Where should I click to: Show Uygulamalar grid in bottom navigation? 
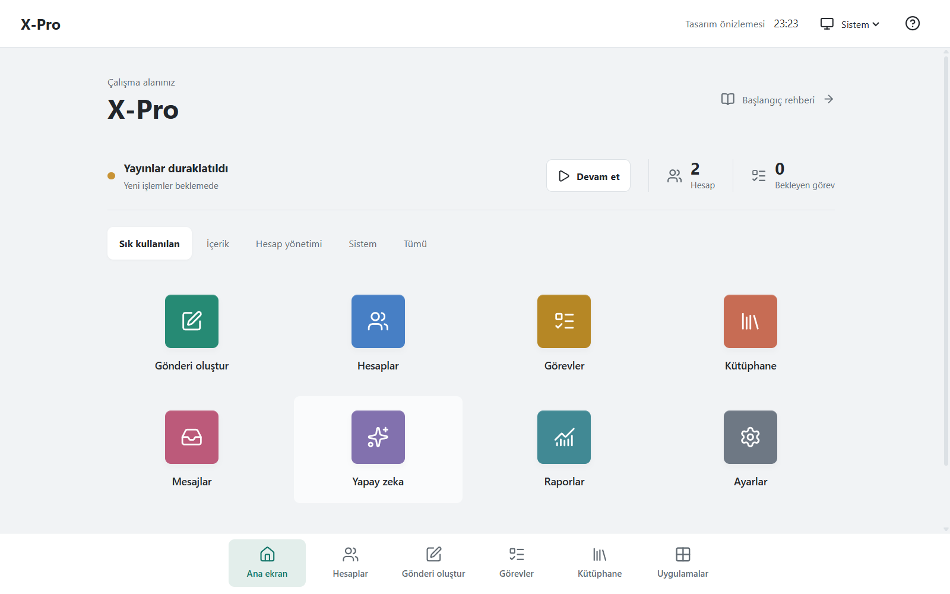pyautogui.click(x=683, y=563)
